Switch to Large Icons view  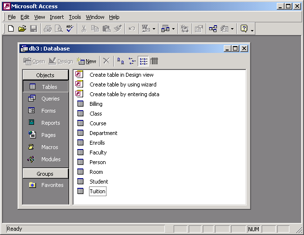(x=121, y=61)
